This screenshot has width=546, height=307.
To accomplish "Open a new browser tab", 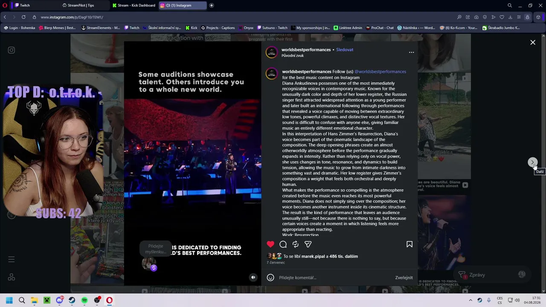I will (212, 6).
